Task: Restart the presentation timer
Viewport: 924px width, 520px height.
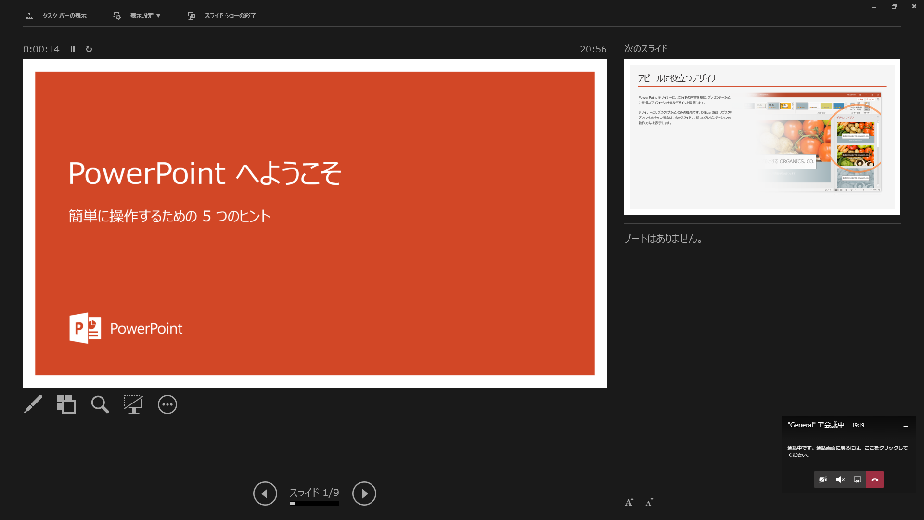Action: pyautogui.click(x=89, y=49)
